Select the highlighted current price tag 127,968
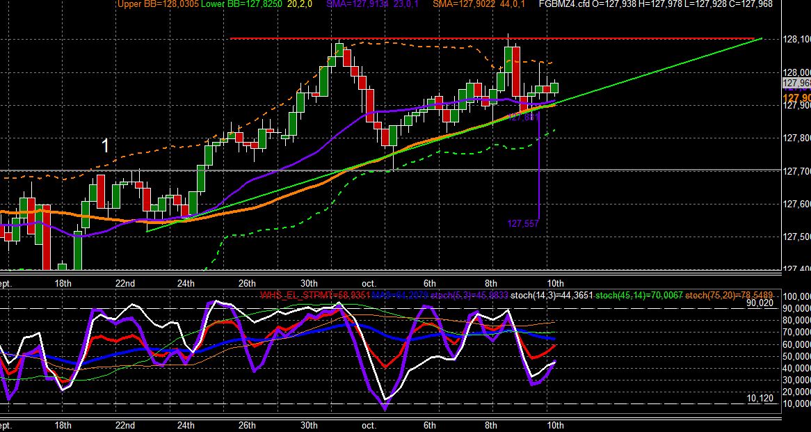This screenshot has width=811, height=432. coord(796,83)
